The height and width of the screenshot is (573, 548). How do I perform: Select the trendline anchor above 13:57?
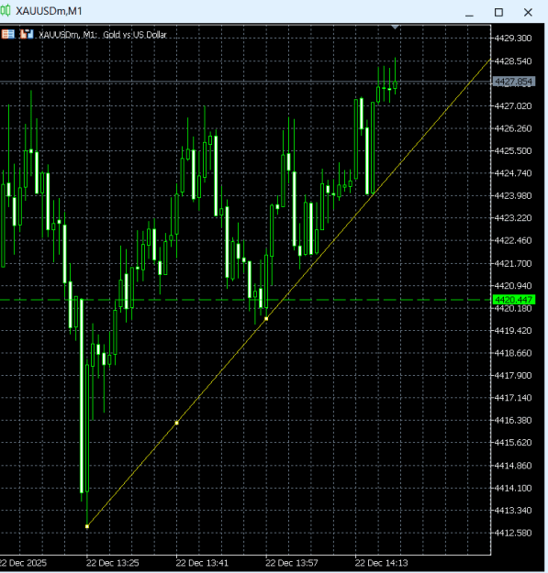[266, 319]
